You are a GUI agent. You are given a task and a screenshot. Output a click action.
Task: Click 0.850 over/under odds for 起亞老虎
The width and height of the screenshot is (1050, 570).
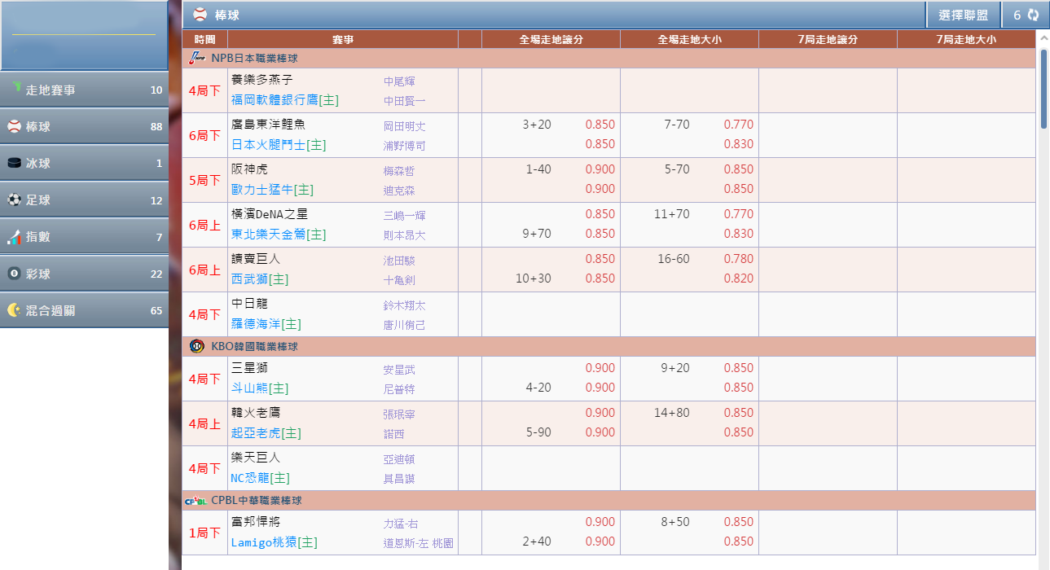click(x=739, y=432)
